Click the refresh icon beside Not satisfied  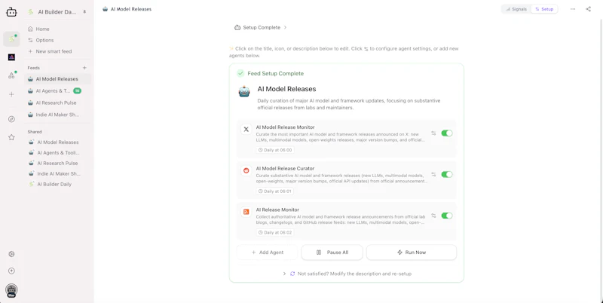(x=292, y=274)
